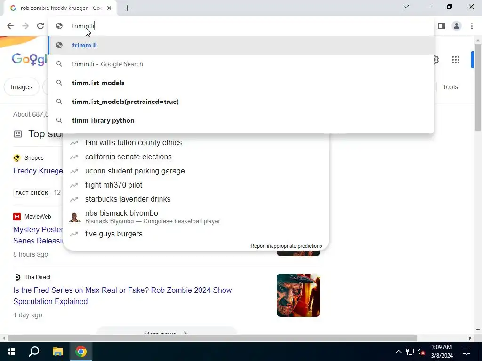
Task: Click the Google logo
Action: point(30,60)
